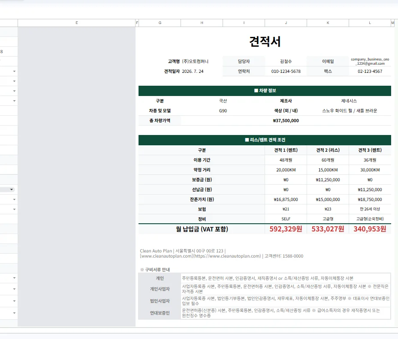Select the 533,027원 monthly payment
Screen dimensions: 398x339
pyautogui.click(x=328, y=229)
